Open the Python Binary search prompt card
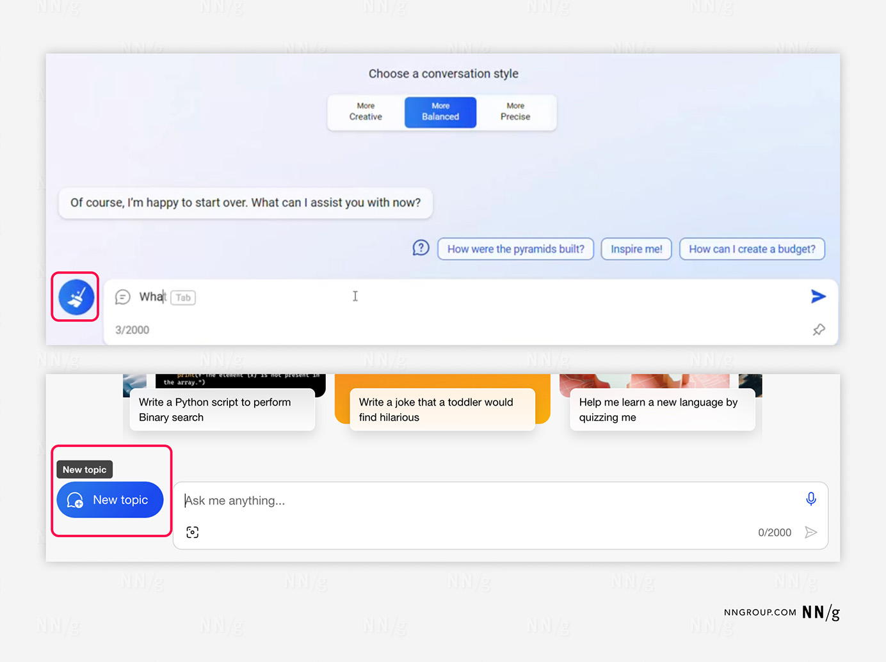The width and height of the screenshot is (886, 662). point(222,409)
